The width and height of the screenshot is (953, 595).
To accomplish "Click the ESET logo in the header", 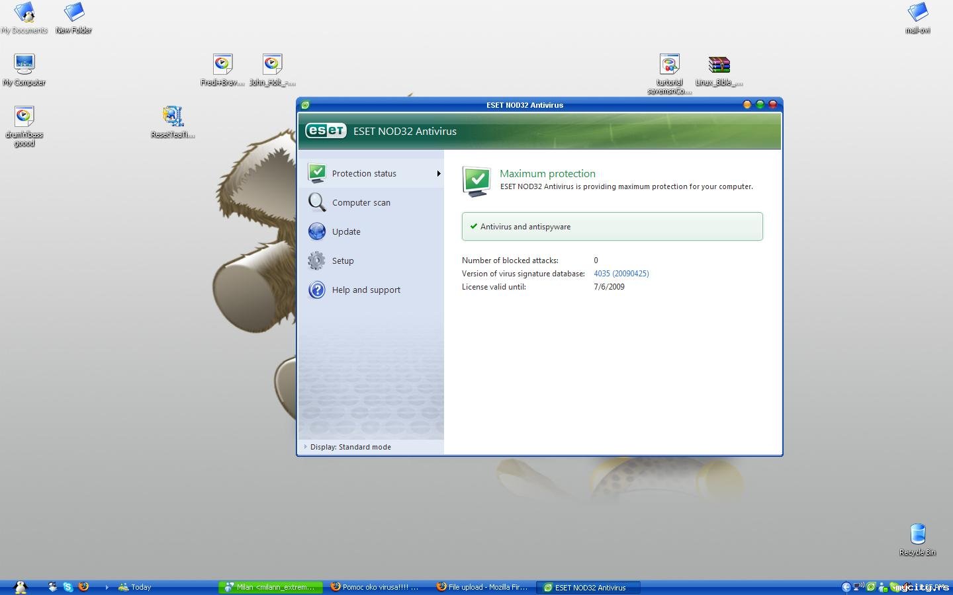I will pos(326,131).
